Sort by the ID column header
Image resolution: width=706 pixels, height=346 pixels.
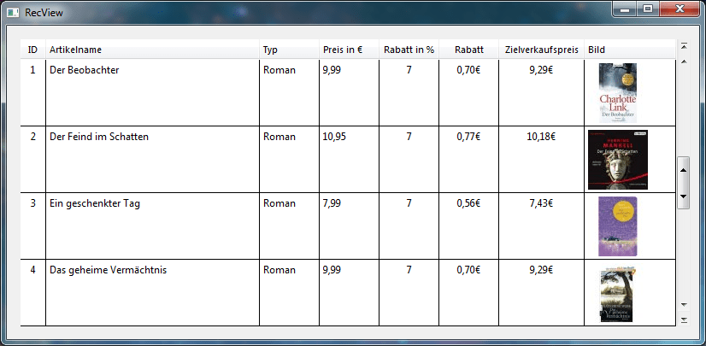tap(32, 50)
